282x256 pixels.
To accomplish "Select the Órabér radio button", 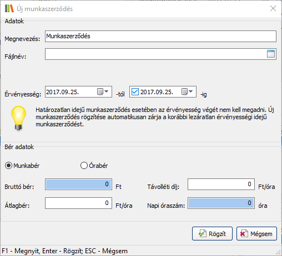I will tap(84, 166).
